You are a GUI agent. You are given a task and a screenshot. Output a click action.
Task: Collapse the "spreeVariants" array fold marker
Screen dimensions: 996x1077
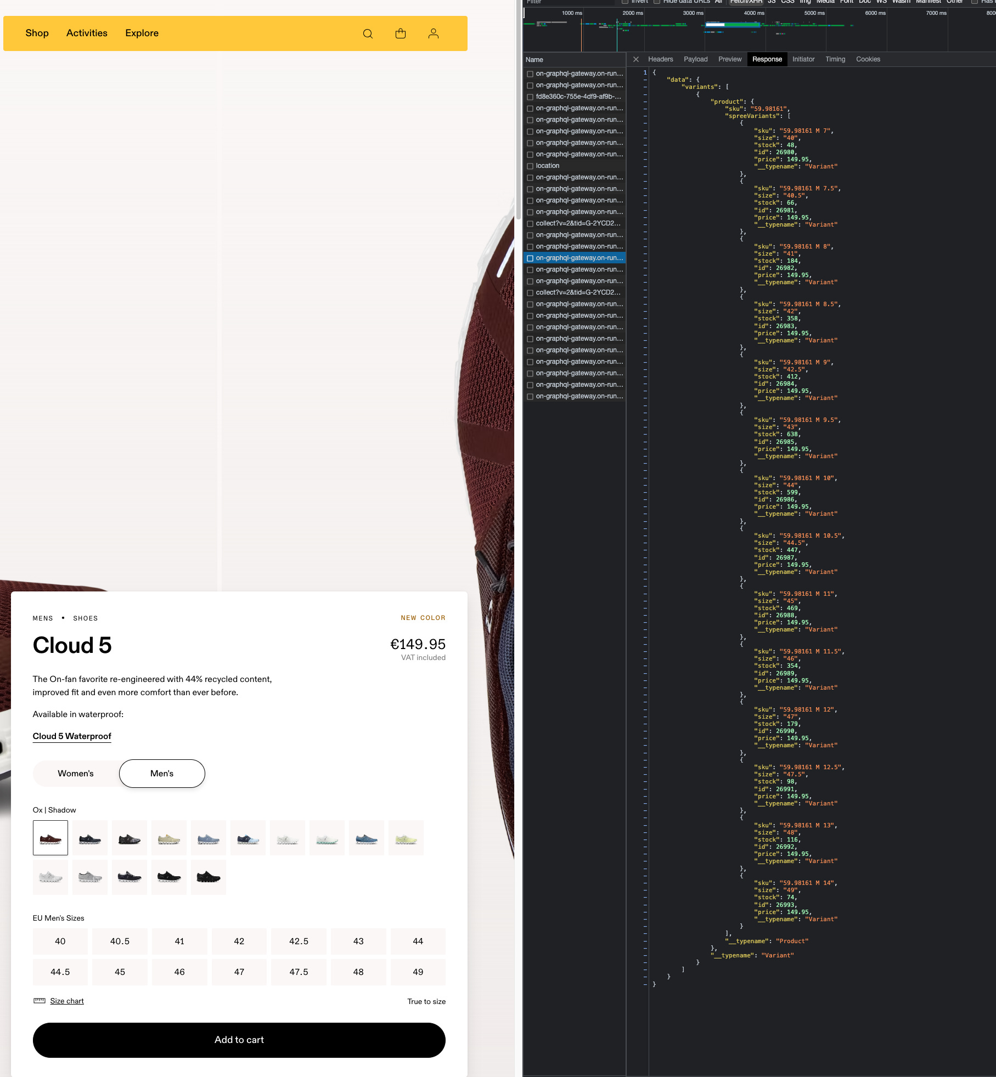645,116
